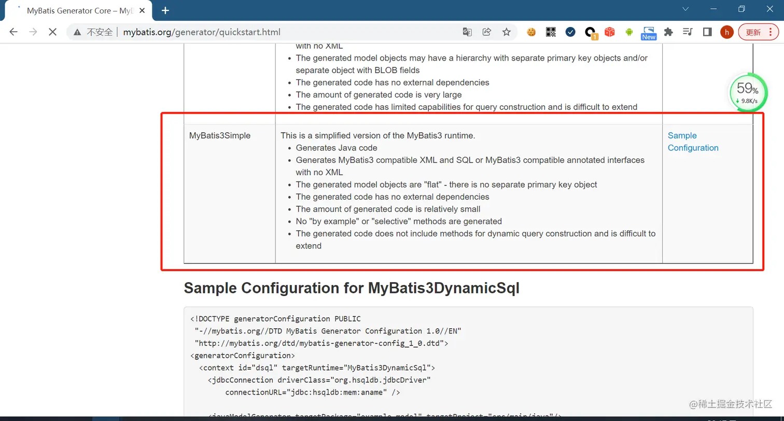Click 'The amount of generated code is relatively small'
This screenshot has width=784, height=421.
[x=388, y=209]
